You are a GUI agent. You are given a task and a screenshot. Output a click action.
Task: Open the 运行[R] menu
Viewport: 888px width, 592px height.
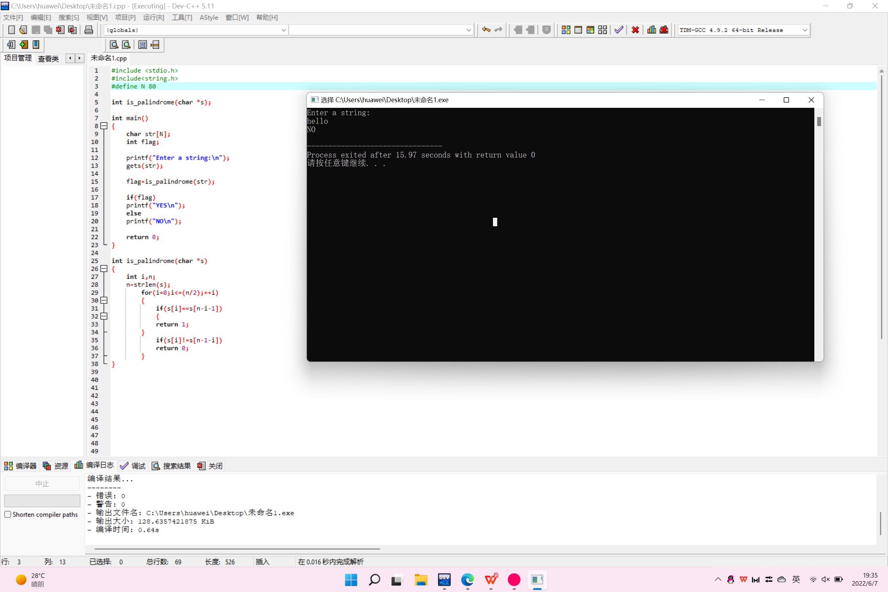(153, 17)
